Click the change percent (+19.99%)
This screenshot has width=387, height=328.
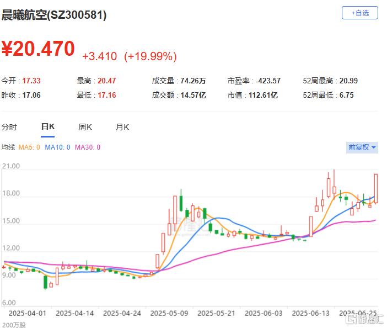point(150,56)
